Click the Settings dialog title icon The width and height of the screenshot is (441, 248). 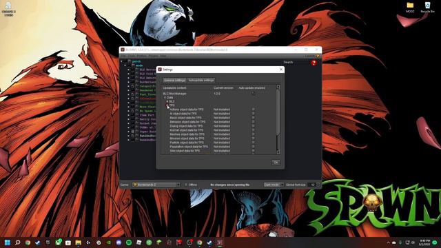coord(160,70)
